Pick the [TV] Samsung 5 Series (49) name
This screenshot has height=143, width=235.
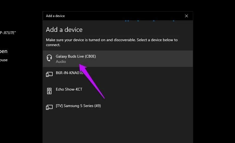(78, 106)
